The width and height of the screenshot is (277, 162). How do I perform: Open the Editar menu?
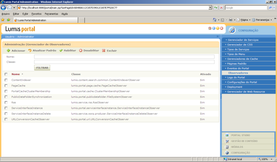(16, 14)
